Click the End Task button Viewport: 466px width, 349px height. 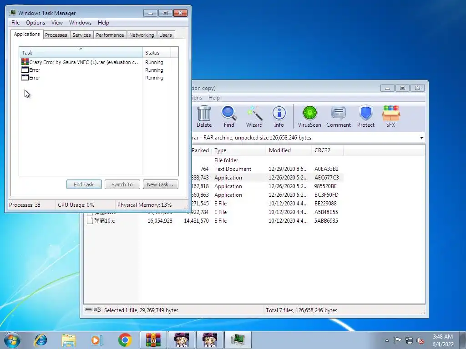[84, 184]
